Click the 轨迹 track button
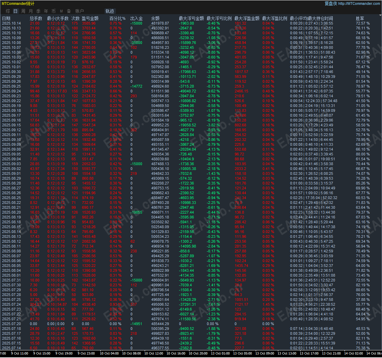The width and height of the screenshot is (382, 358). [x=110, y=11]
